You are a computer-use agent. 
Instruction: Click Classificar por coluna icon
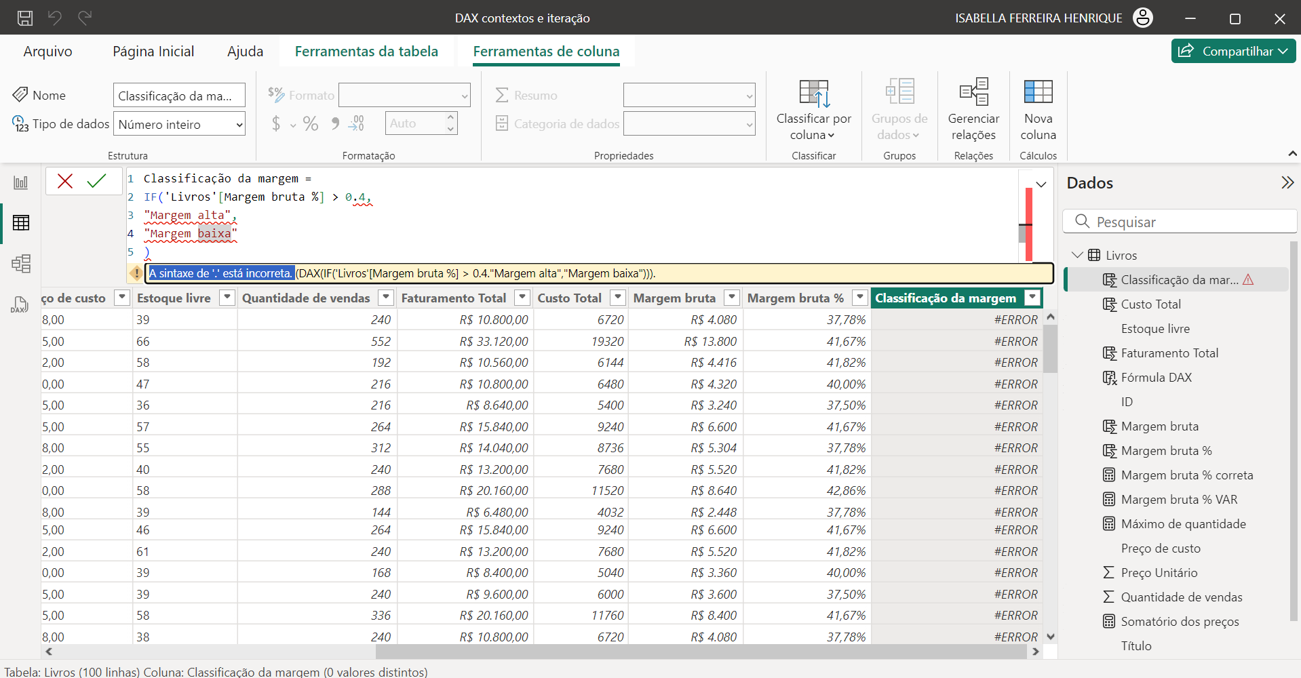[814, 94]
